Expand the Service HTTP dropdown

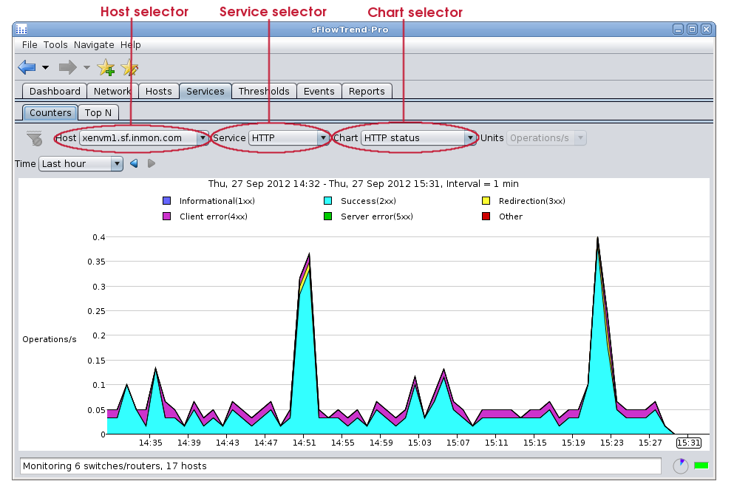[322, 138]
